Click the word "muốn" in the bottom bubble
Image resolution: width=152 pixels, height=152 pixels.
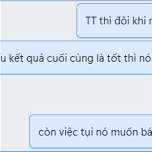click(124, 132)
